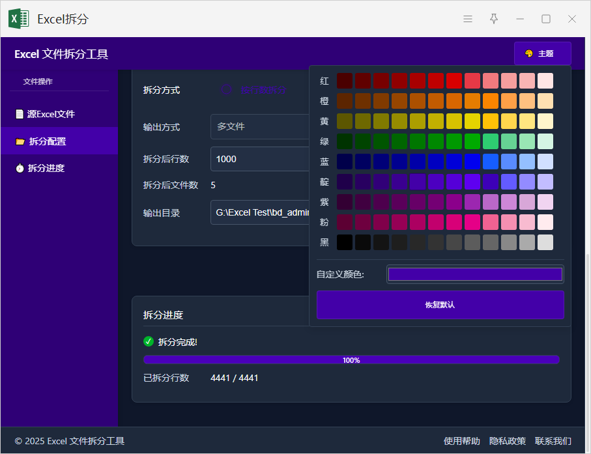Pick the darkest swatch in the 紫 row
Image resolution: width=591 pixels, height=454 pixels.
point(345,202)
